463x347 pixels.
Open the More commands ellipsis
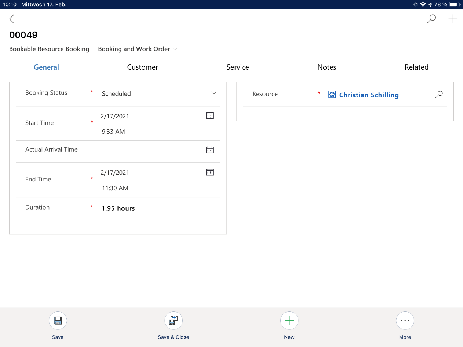(405, 321)
